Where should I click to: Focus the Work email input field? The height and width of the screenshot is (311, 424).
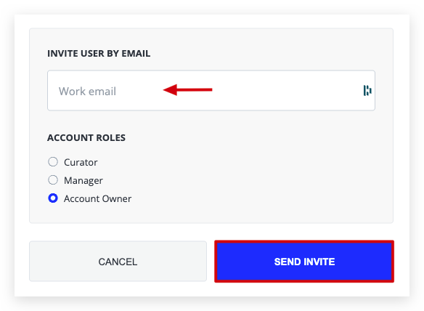point(211,90)
